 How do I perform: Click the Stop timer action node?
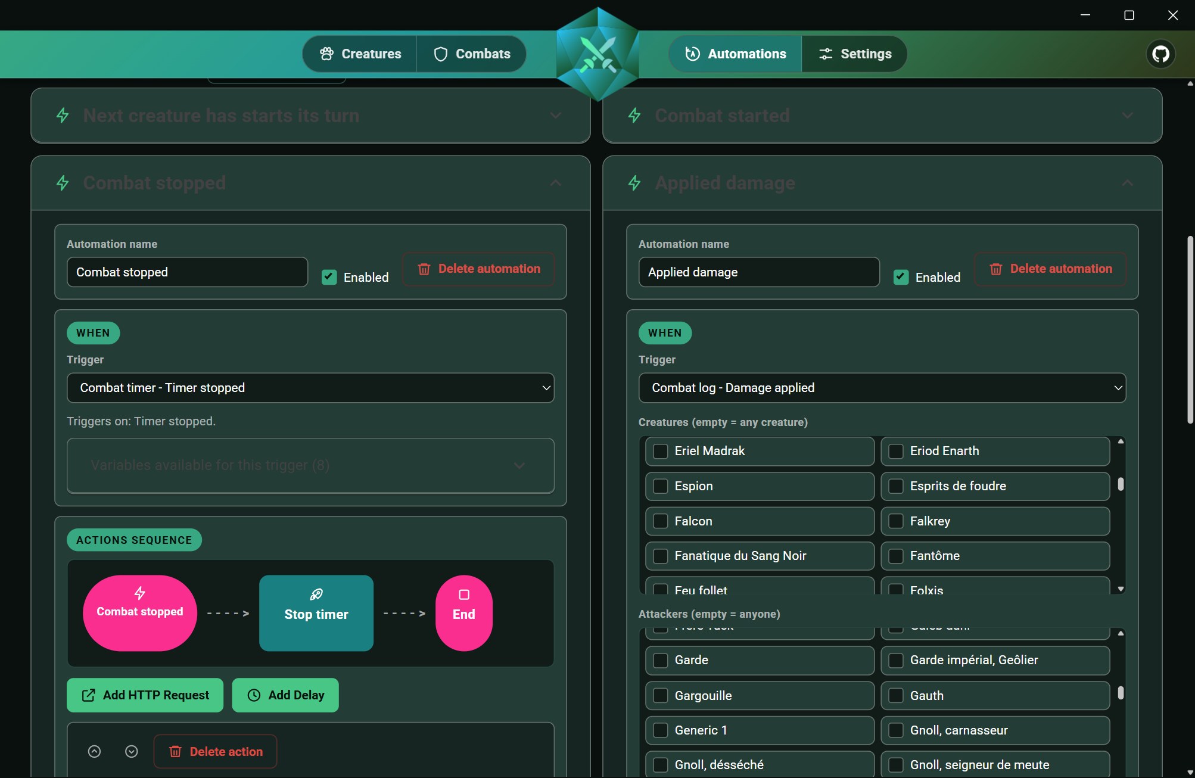316,613
